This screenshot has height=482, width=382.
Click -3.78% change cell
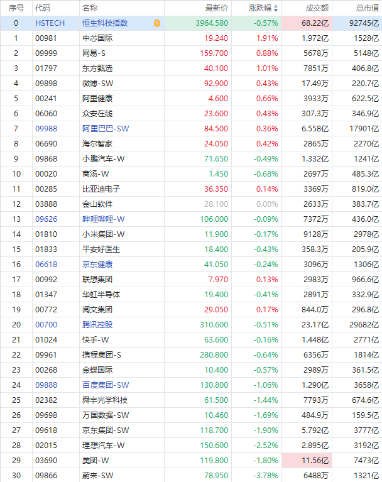pyautogui.click(x=256, y=475)
